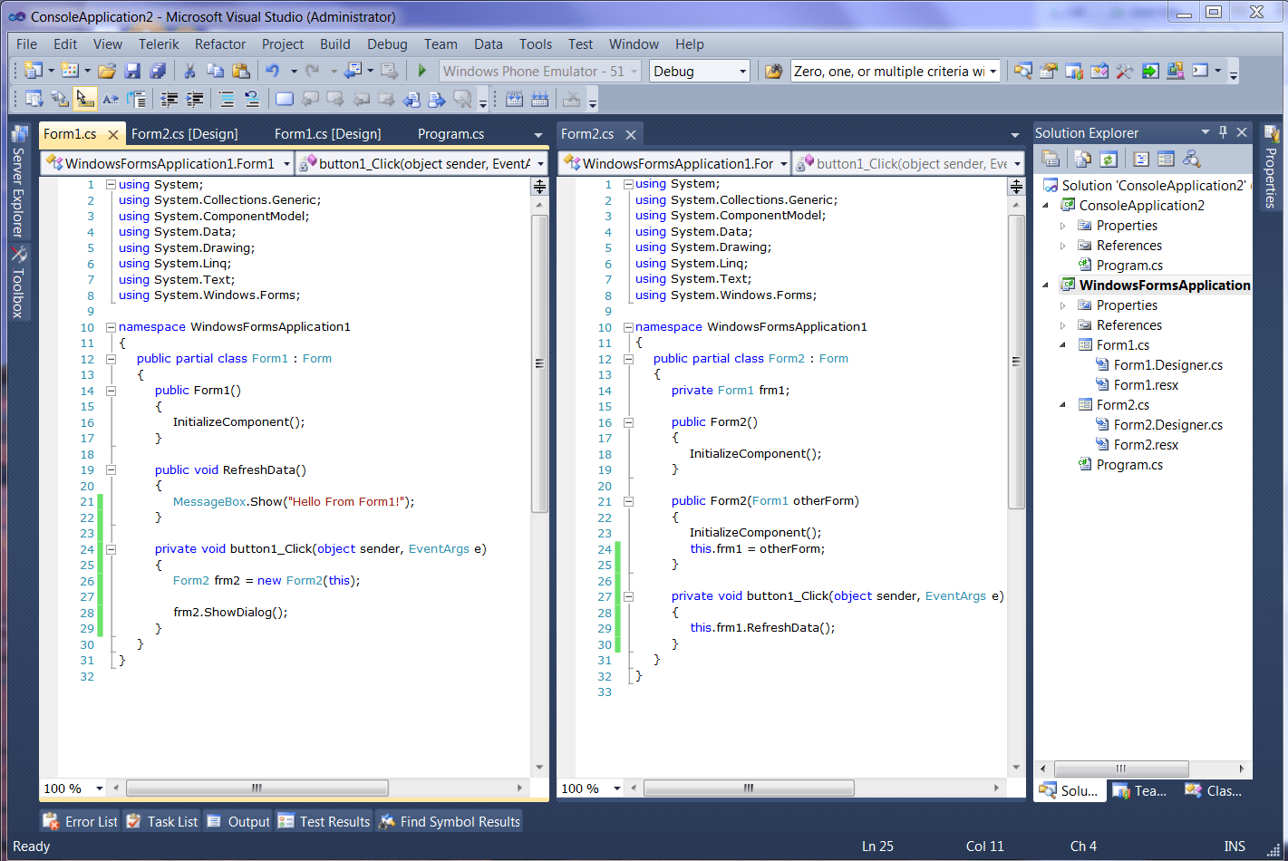Click the Save All toolbar icon
This screenshot has width=1288, height=861.
158,71
